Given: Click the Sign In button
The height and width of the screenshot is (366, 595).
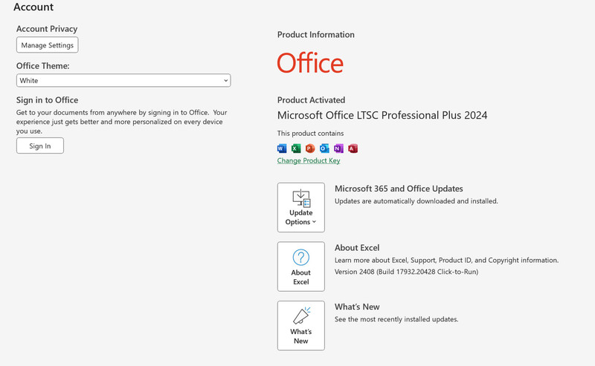Looking at the screenshot, I should tap(40, 146).
